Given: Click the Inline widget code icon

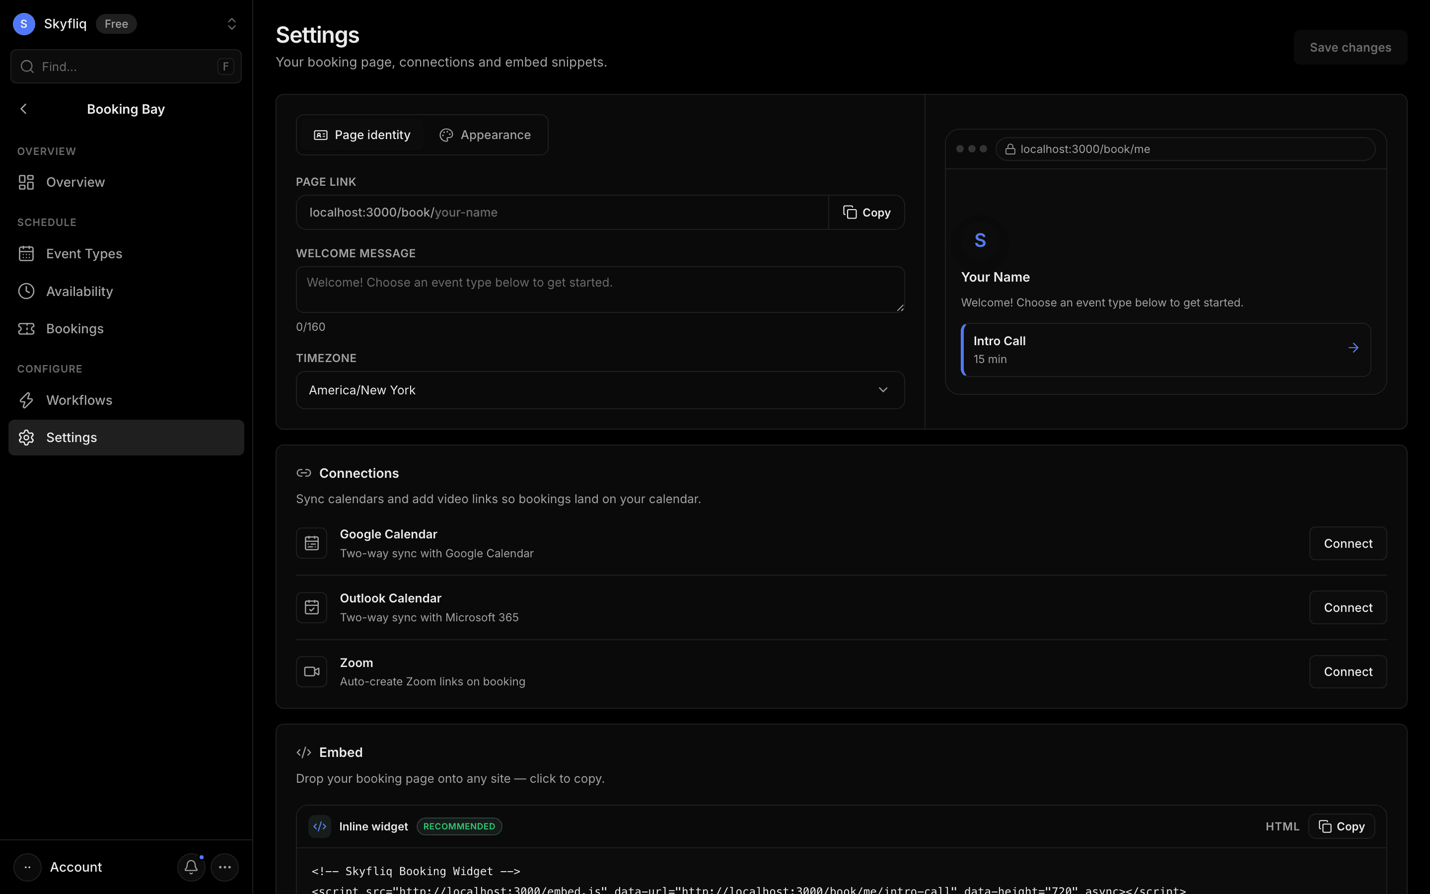Looking at the screenshot, I should tap(320, 826).
